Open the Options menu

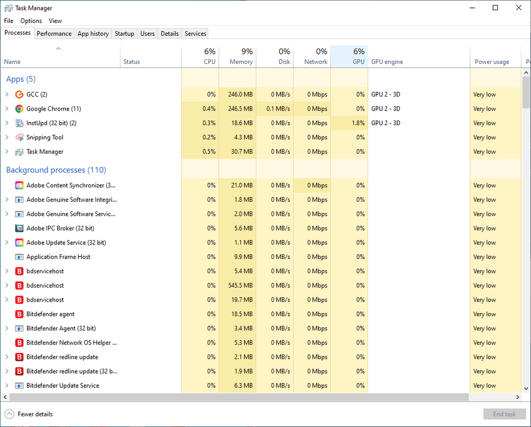(31, 21)
